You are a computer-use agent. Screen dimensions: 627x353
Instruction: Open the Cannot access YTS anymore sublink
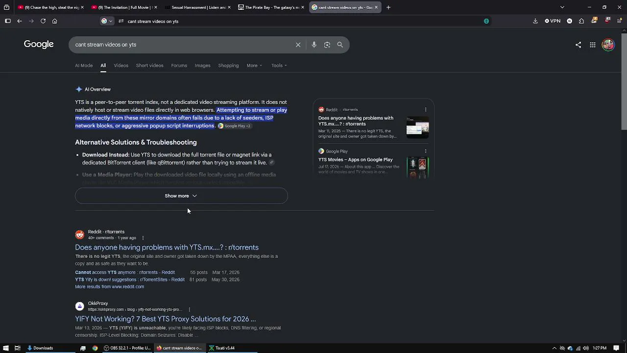click(125, 273)
